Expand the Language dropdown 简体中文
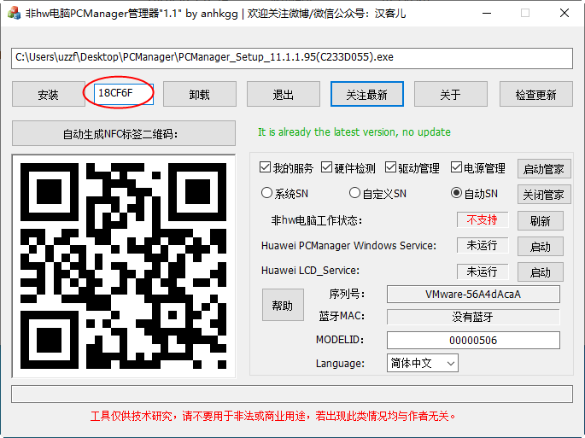 coord(423,363)
